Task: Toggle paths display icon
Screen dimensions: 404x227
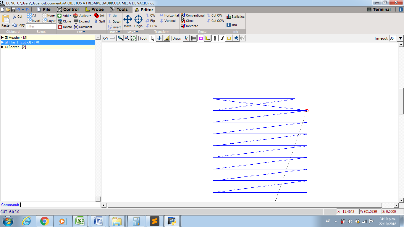Action: (215, 38)
